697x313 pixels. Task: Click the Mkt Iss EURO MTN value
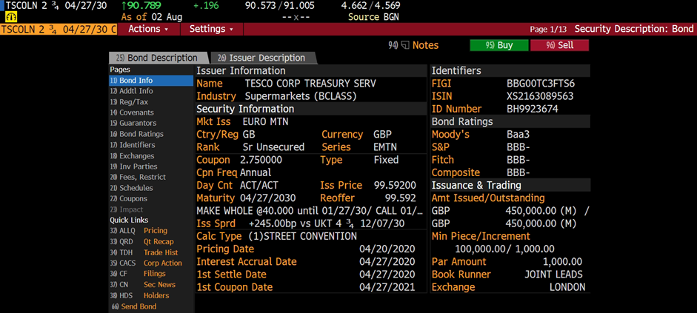[266, 121]
